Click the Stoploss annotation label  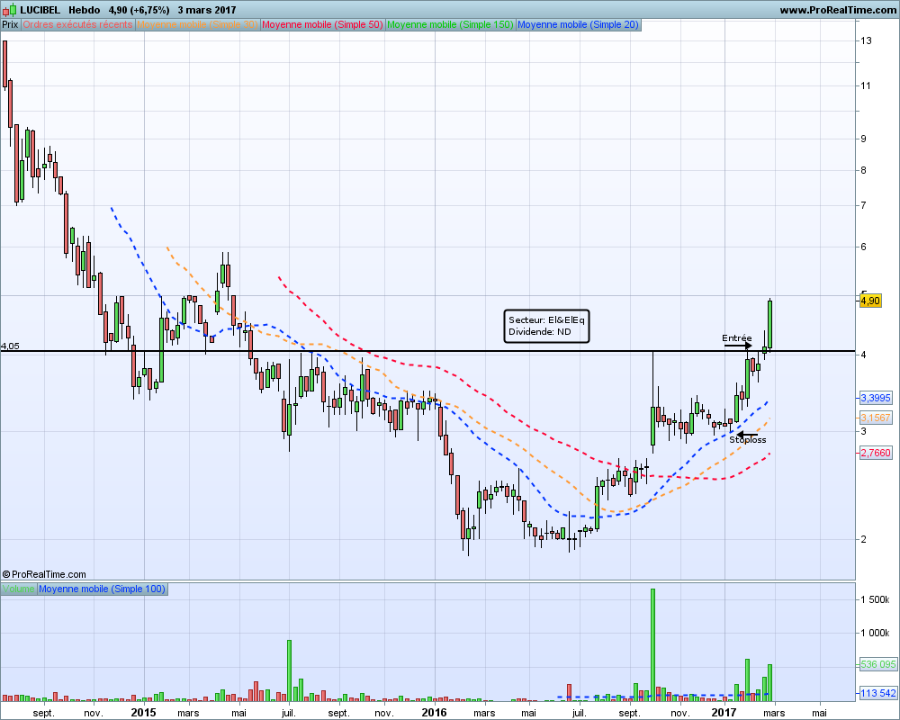[747, 440]
